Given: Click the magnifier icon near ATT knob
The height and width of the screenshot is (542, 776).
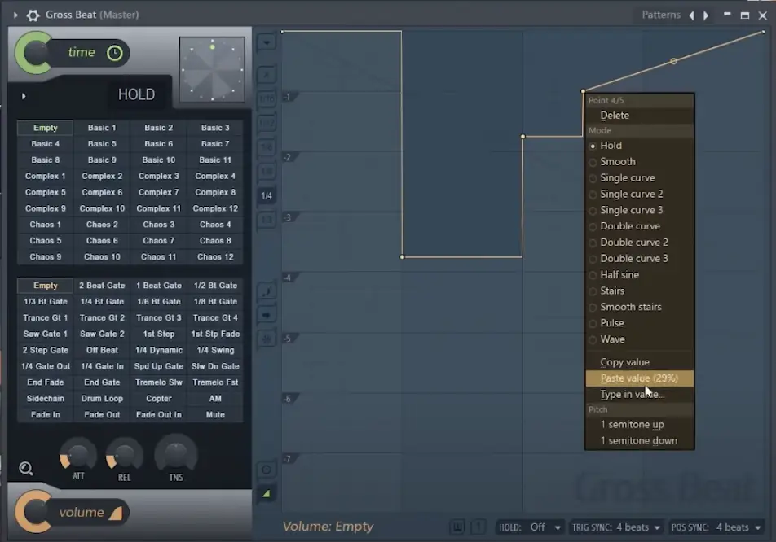Looking at the screenshot, I should point(26,468).
